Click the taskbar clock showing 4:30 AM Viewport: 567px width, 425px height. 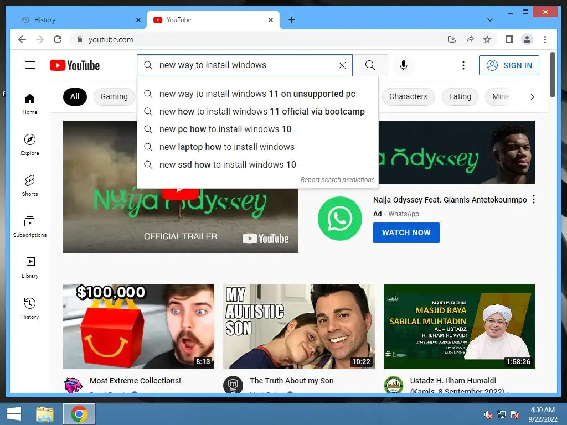(543, 414)
